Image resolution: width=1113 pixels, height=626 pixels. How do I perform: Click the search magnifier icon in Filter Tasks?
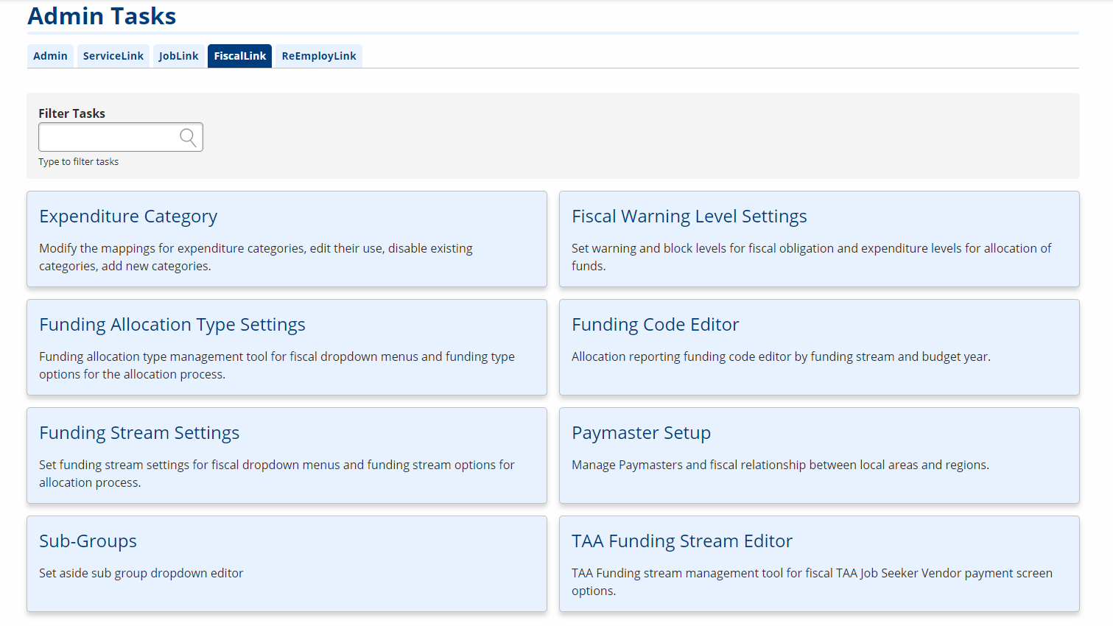click(x=189, y=136)
